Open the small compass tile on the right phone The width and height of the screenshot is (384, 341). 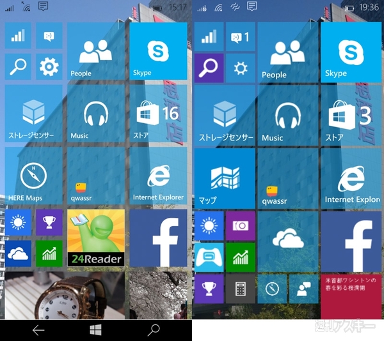(x=273, y=289)
